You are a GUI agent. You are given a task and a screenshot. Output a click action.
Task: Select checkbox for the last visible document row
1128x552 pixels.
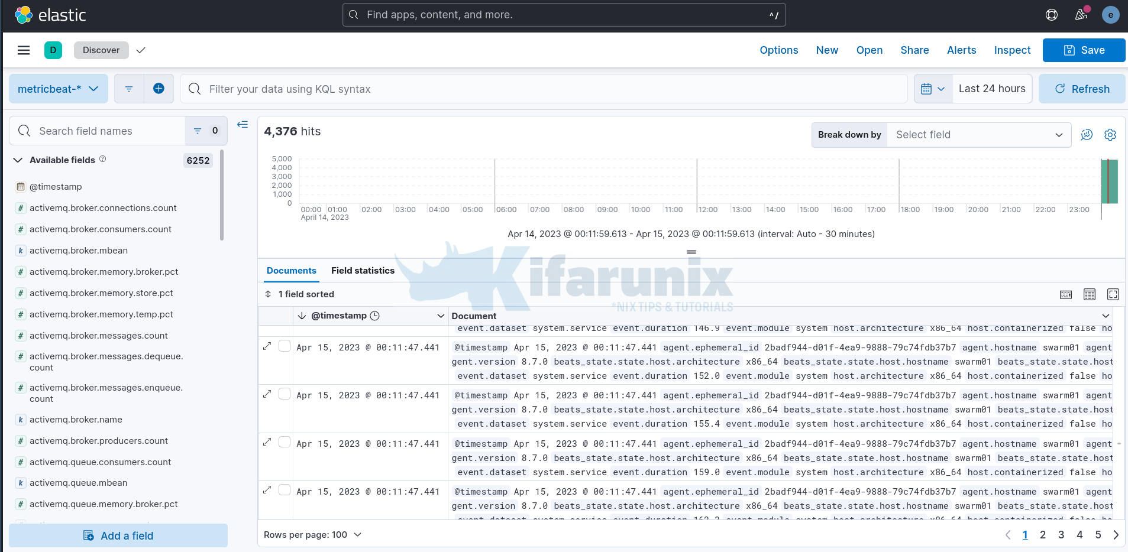285,490
